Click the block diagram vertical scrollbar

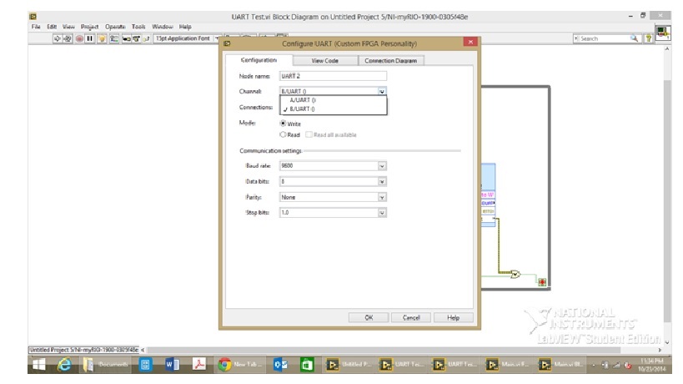coord(667,200)
